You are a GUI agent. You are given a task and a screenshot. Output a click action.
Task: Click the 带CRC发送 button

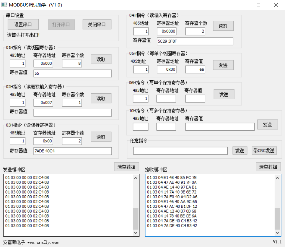click(264, 150)
